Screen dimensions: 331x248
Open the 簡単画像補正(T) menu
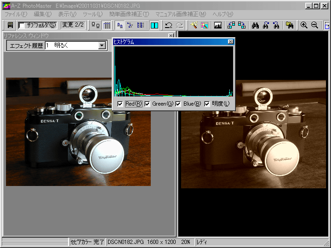click(x=129, y=14)
